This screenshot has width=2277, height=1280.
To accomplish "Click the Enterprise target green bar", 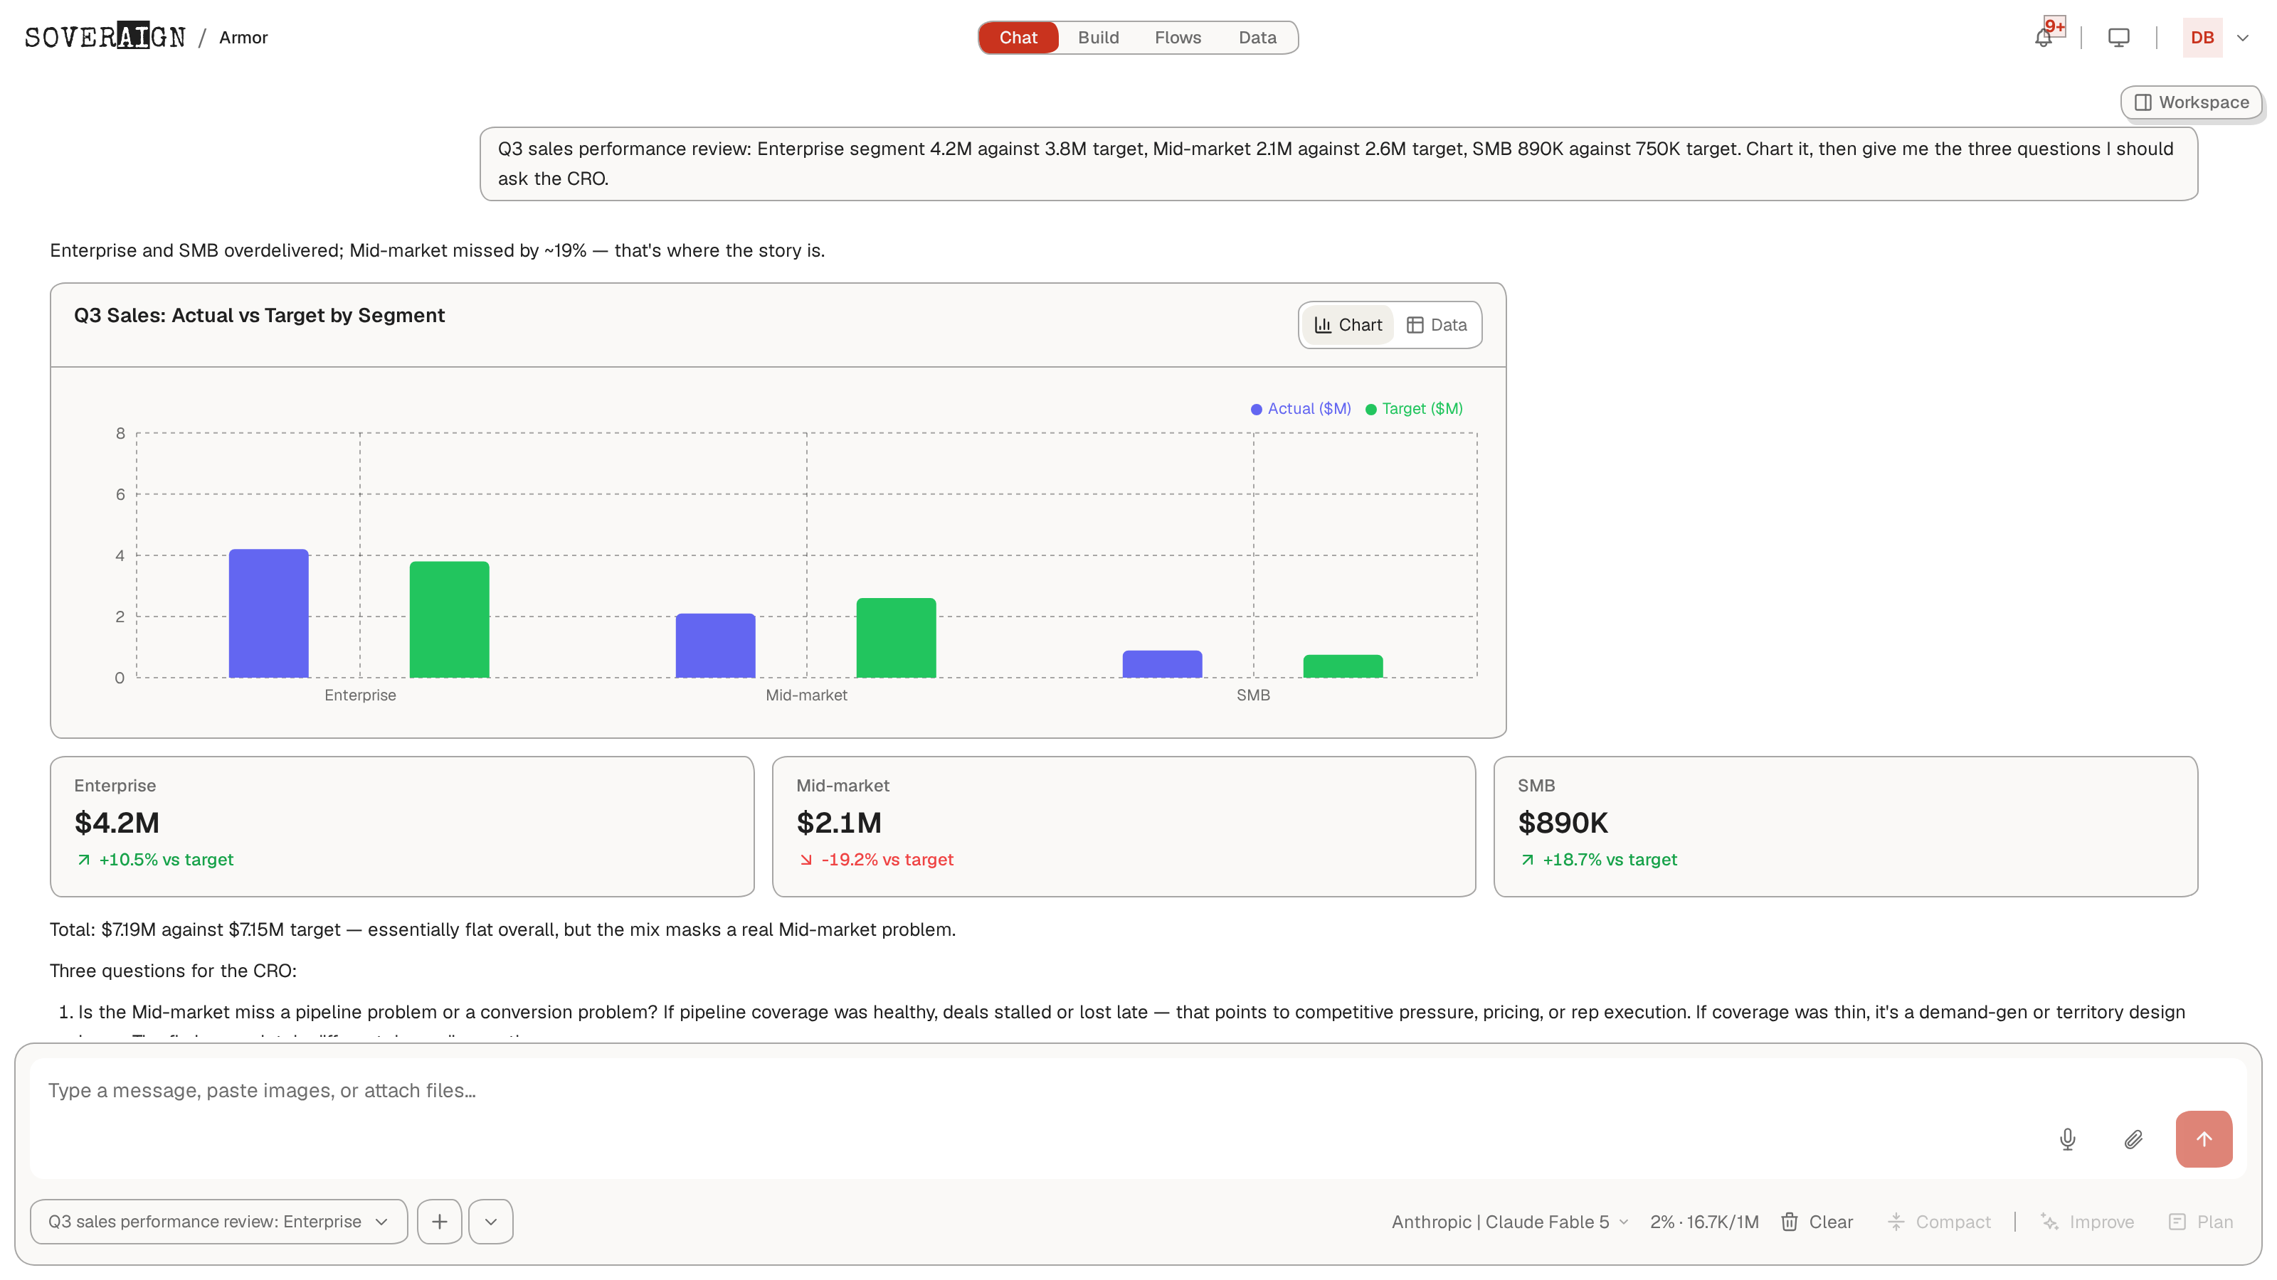I will [449, 619].
